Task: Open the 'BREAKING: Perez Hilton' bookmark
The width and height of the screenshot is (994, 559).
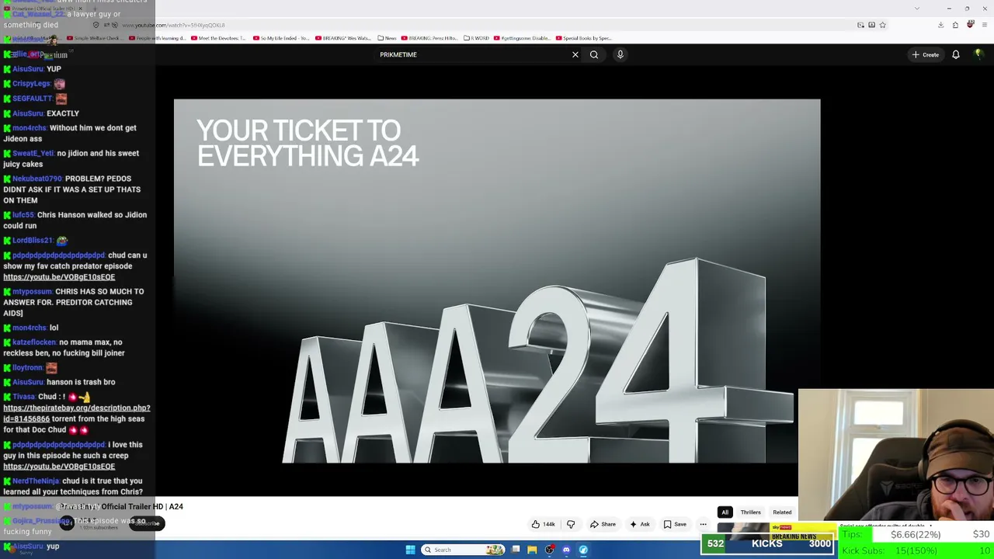Action: 431,38
